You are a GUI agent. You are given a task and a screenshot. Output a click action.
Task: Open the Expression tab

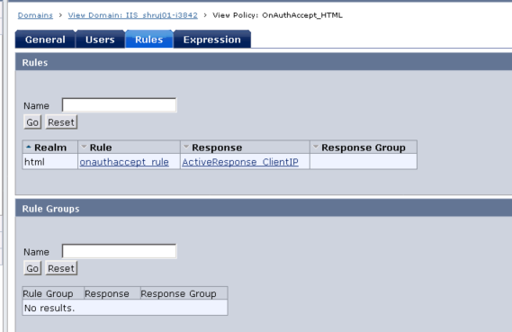tap(212, 40)
